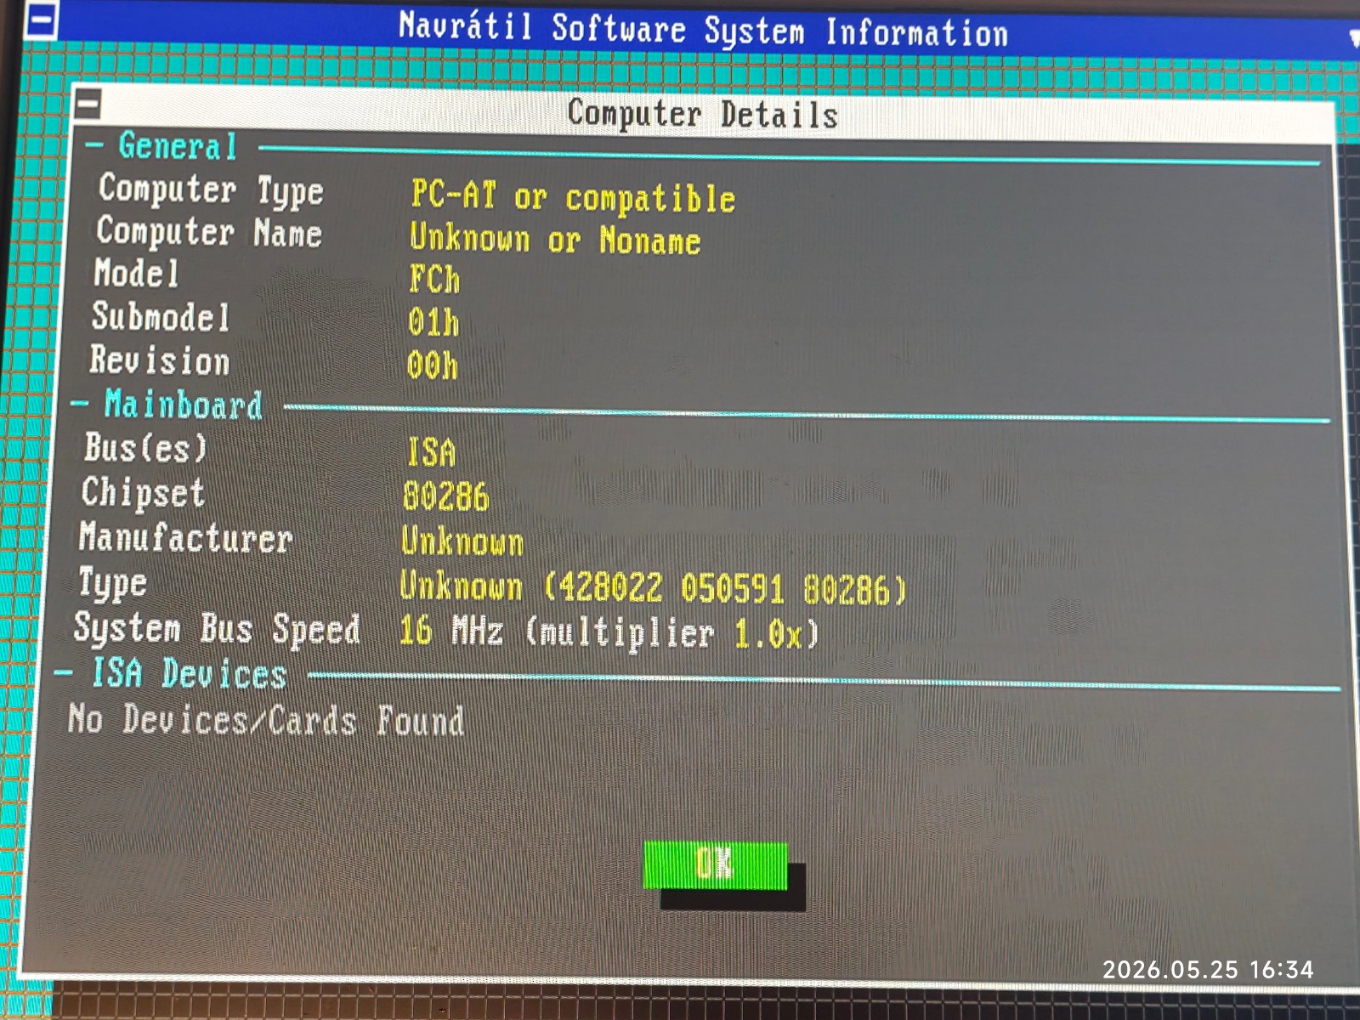Click the Manufacturer value Unknown
Viewport: 1360px width, 1020px height.
pyautogui.click(x=462, y=541)
